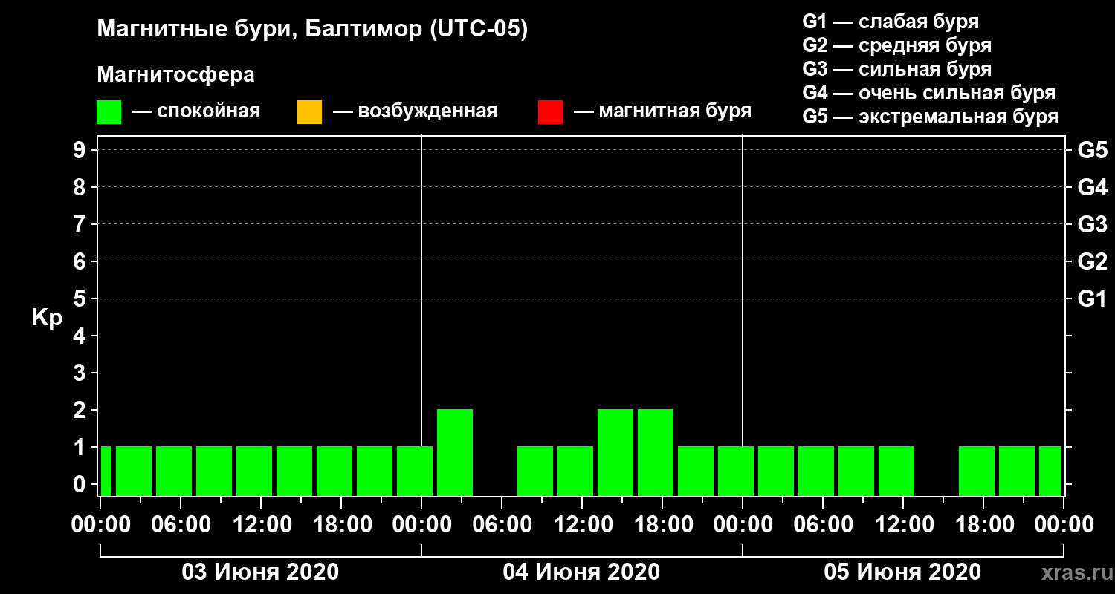Click the 'G4' label on the right axis
This screenshot has height=594, width=1115.
click(1092, 188)
